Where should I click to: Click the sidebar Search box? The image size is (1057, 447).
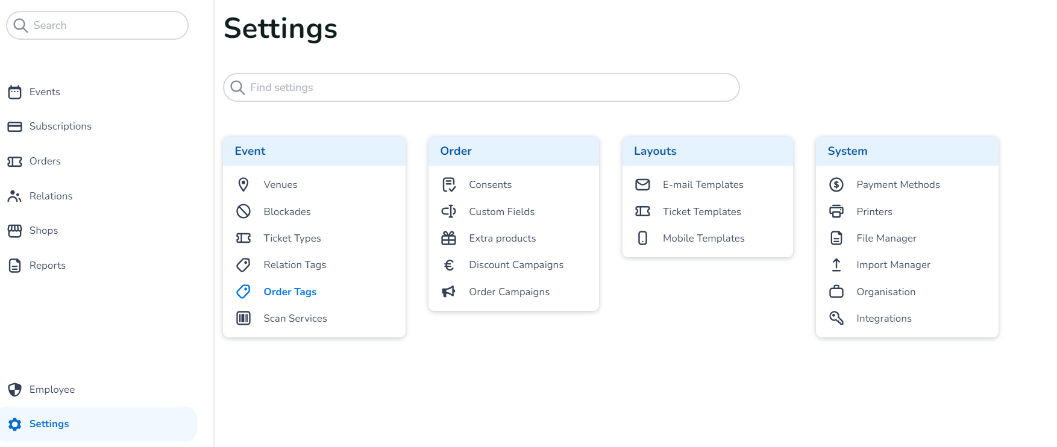(x=102, y=25)
